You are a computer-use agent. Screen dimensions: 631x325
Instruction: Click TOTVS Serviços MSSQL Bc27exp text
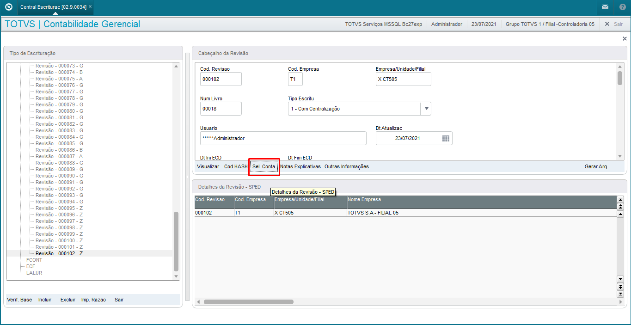tap(383, 24)
